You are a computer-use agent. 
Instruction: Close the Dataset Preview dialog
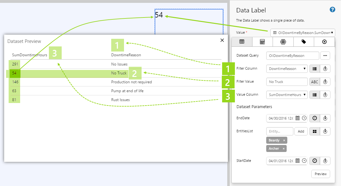[222, 40]
